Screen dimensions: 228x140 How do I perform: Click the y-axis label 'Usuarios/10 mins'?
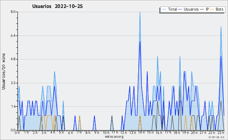tap(3, 71)
